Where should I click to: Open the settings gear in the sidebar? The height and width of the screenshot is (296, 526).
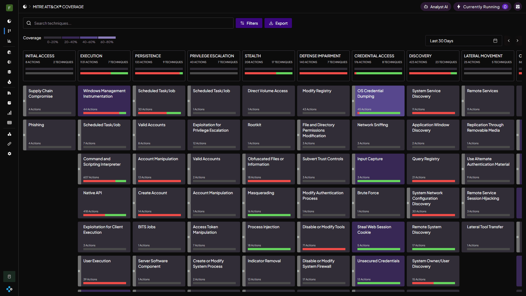9,154
